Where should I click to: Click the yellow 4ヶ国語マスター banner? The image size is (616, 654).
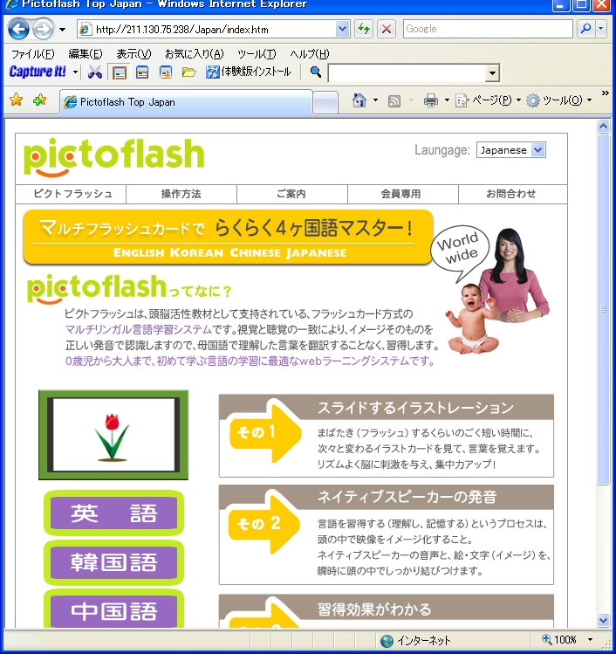pyautogui.click(x=228, y=237)
